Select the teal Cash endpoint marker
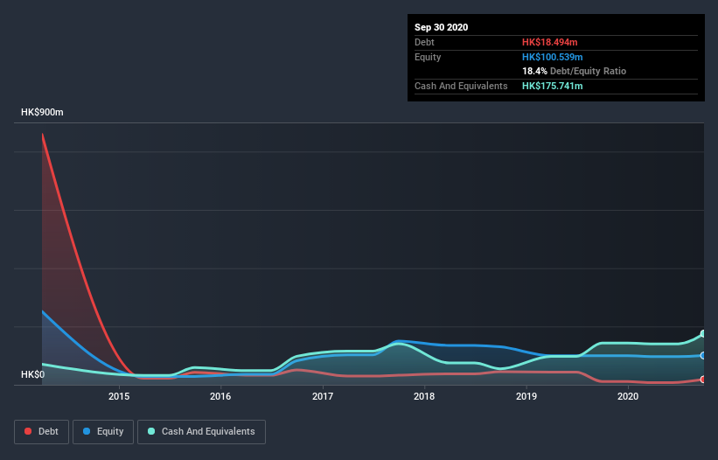 click(x=703, y=334)
